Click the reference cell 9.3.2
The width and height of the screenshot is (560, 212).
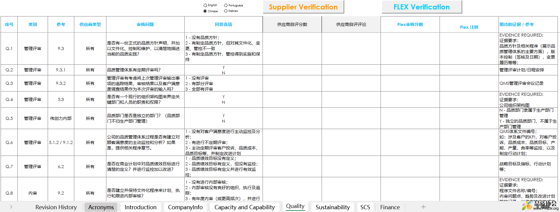[61, 83]
